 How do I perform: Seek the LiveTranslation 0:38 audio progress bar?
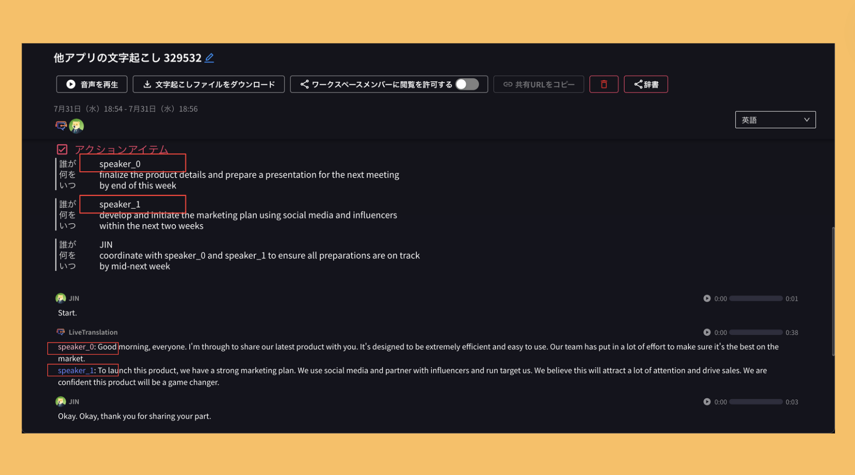click(756, 333)
